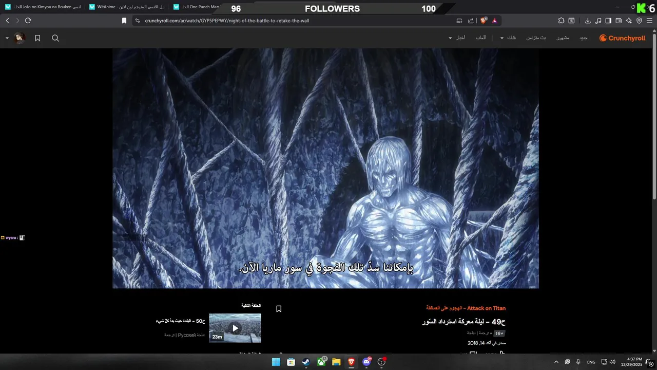Click the Brave browser taskbar icon
This screenshot has width=657, height=370.
[351, 362]
